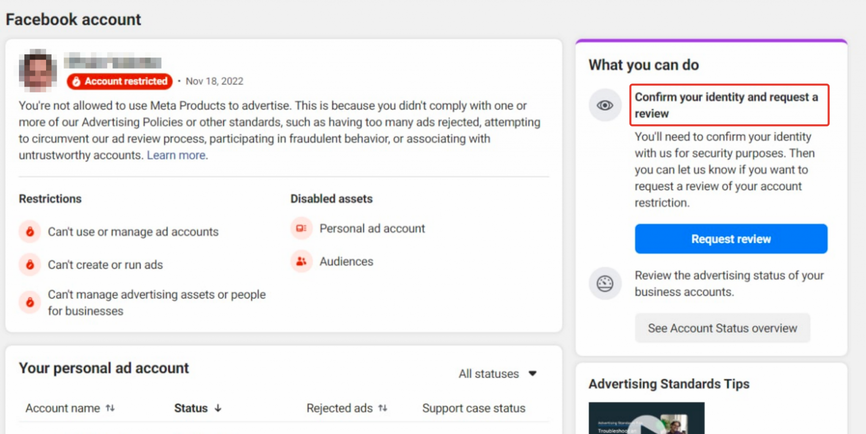Sort by Status column arrow
The height and width of the screenshot is (434, 866).
click(x=218, y=408)
